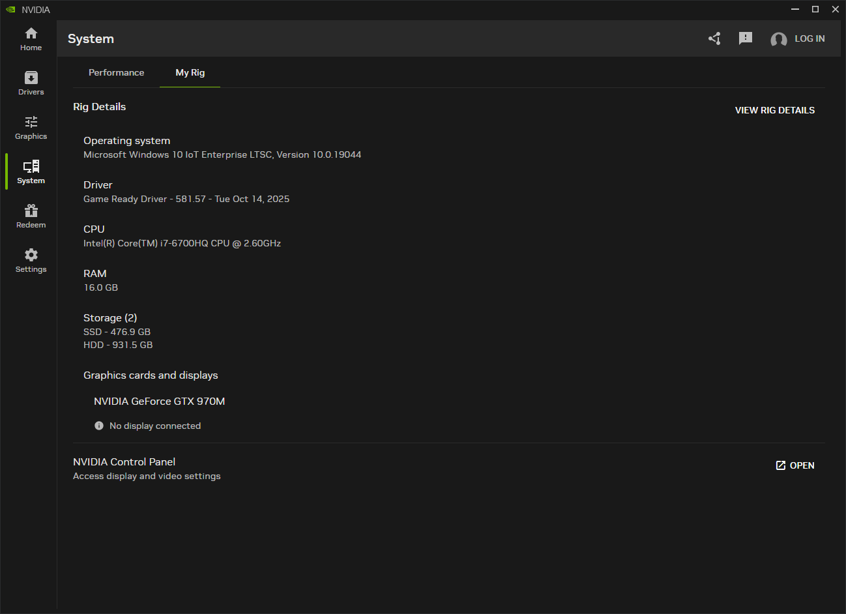Click the NVIDIA Control Panel heading
846x614 pixels.
pyautogui.click(x=124, y=461)
